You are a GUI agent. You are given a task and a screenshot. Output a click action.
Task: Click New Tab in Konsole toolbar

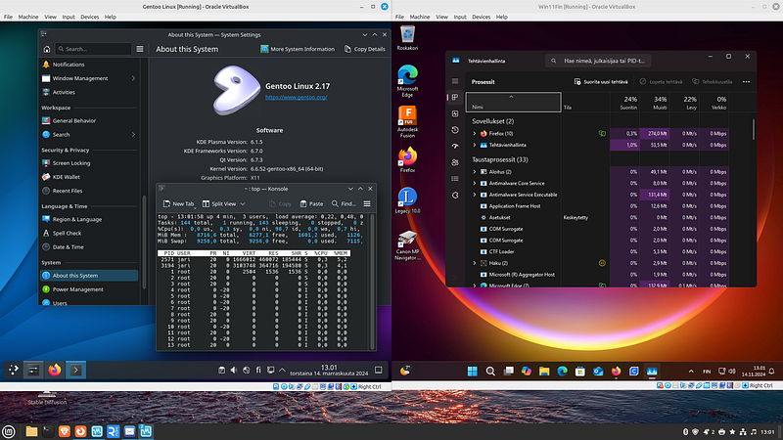click(x=178, y=203)
